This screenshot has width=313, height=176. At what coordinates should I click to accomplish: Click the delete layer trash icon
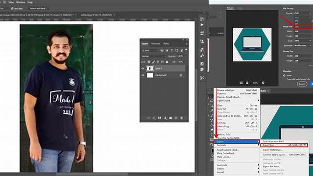coord(181,118)
